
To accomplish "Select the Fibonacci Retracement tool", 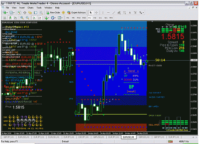I will pos(124,13).
